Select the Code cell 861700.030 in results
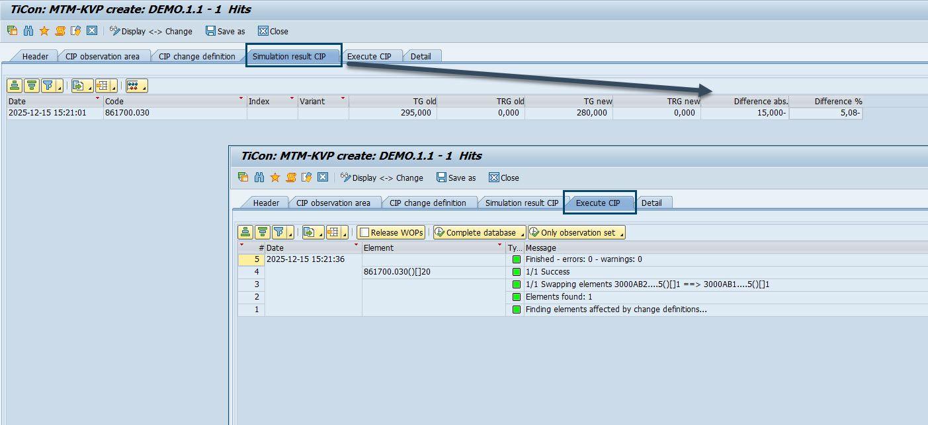Viewport: 928px width, 425px height. pyautogui.click(x=127, y=113)
